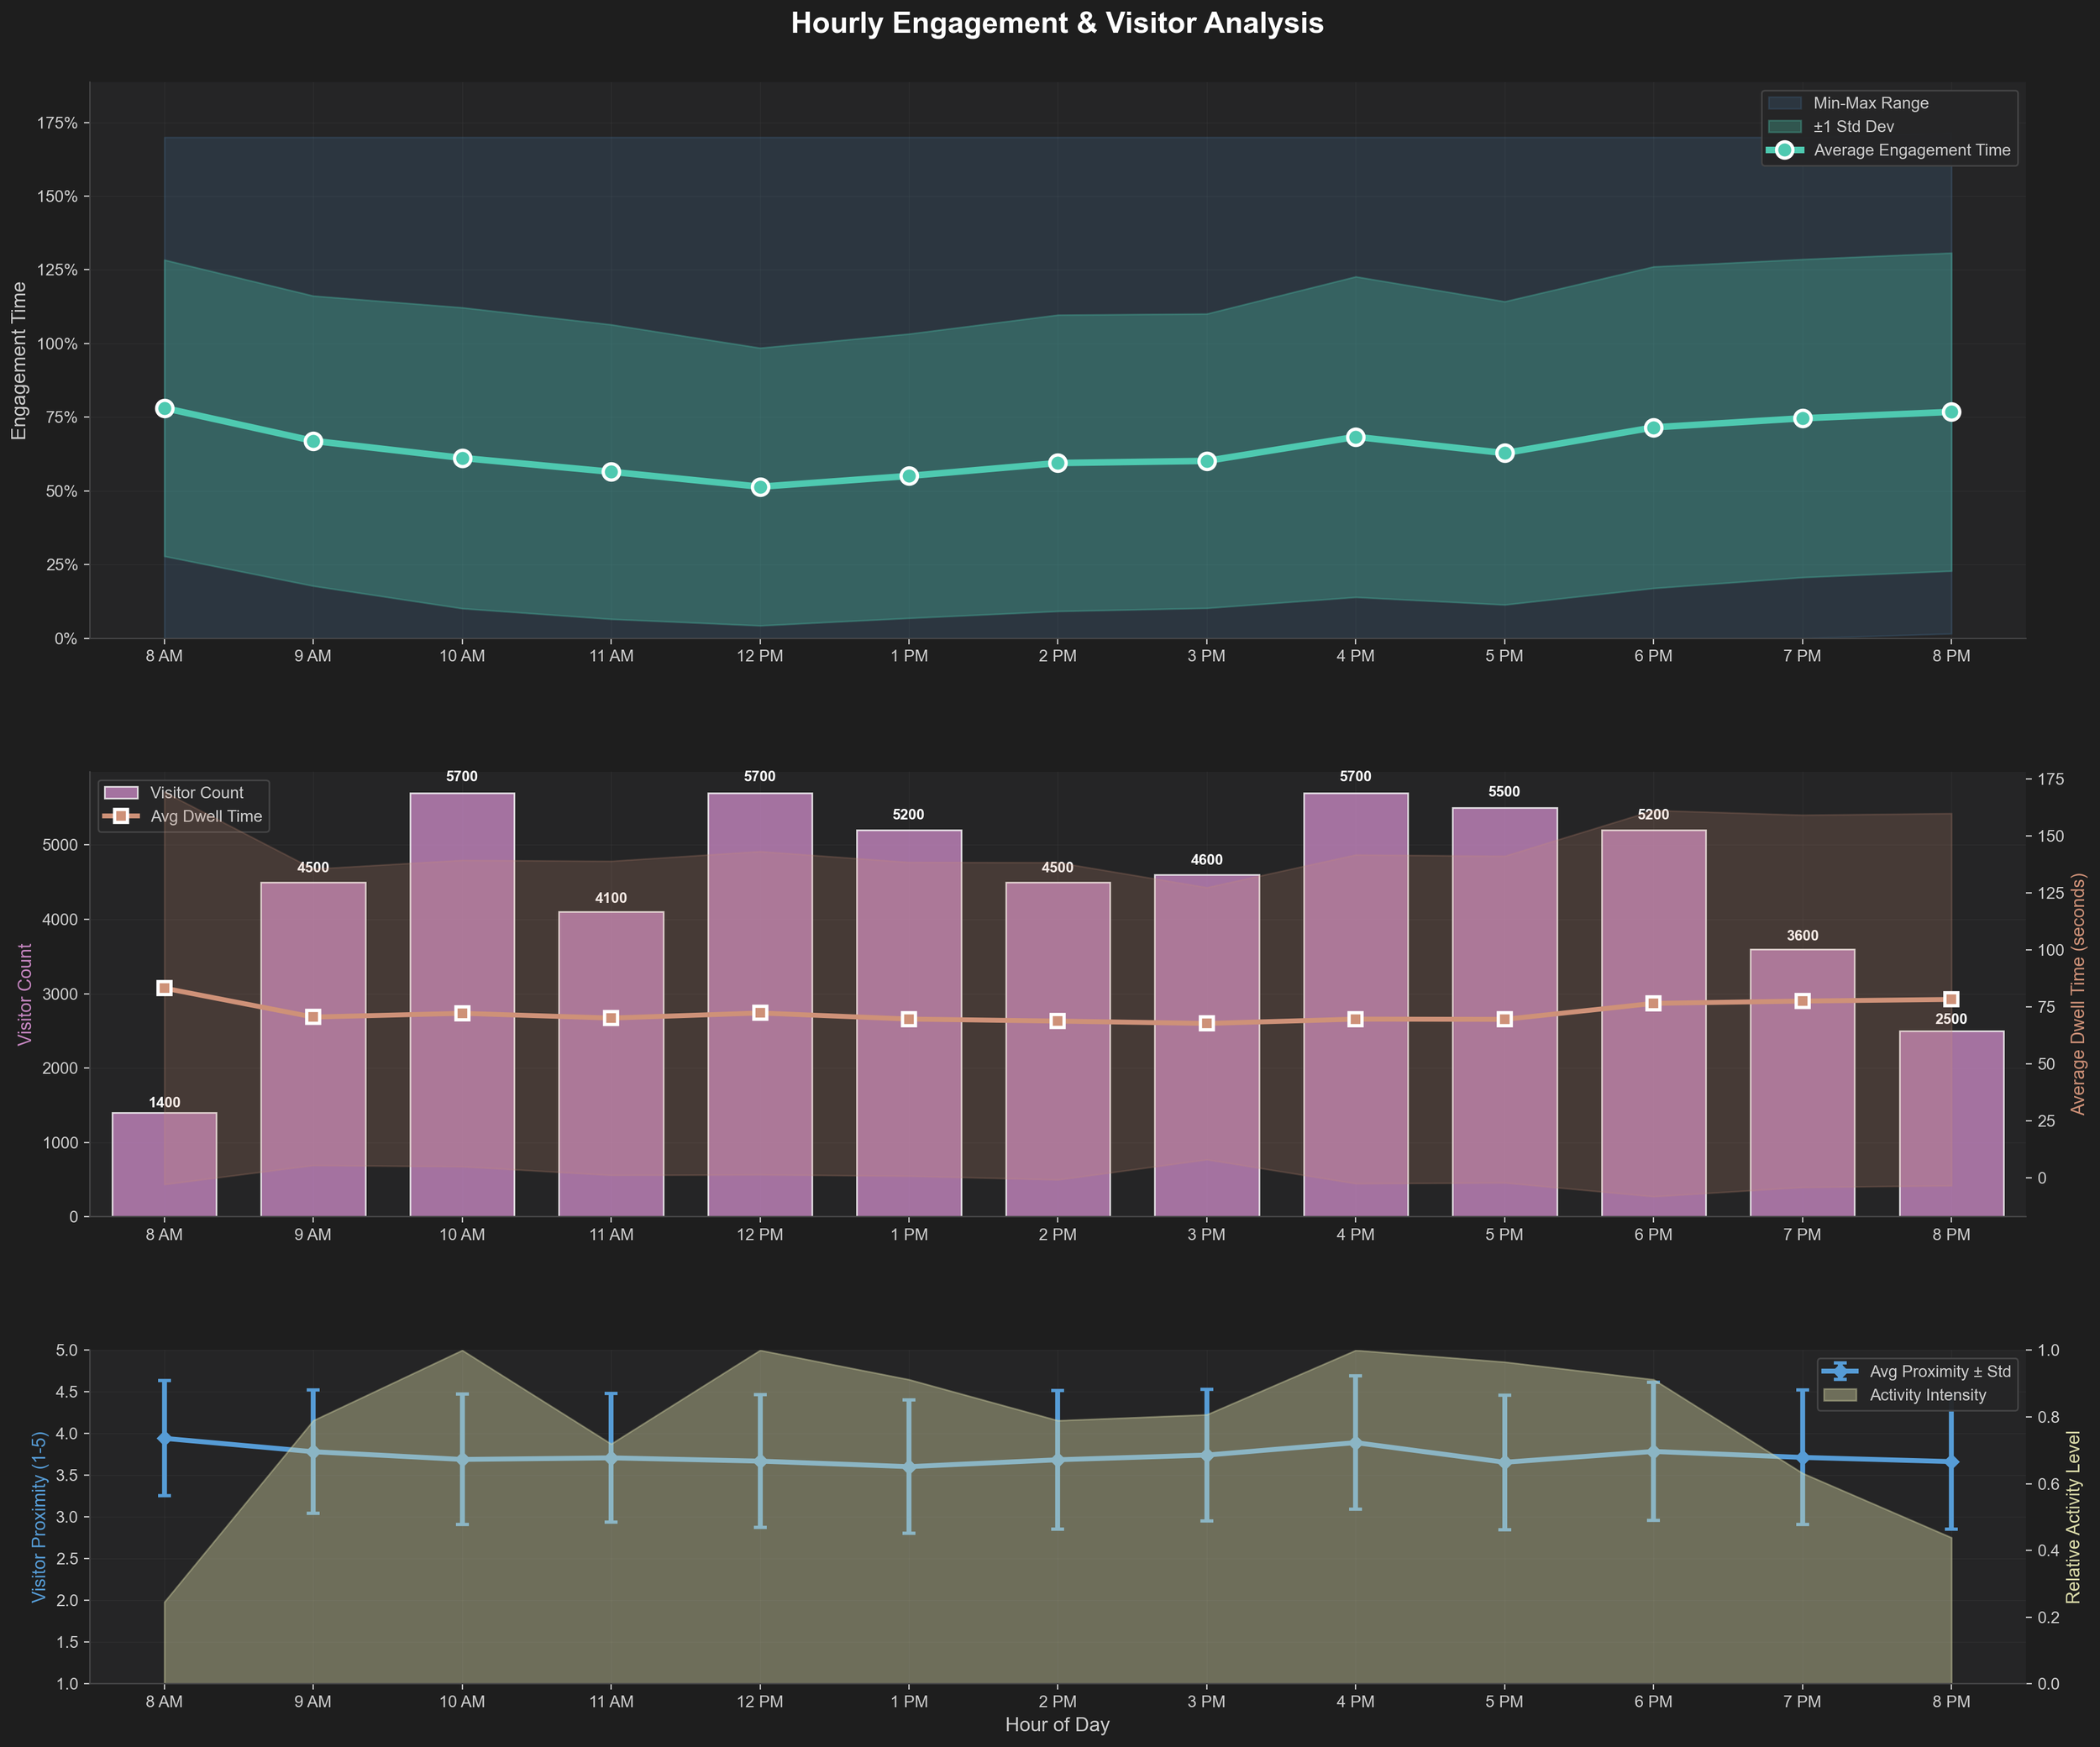Click the Hourly Engagement & Visitor Analysis title
This screenshot has width=2100, height=1747.
[x=1057, y=23]
